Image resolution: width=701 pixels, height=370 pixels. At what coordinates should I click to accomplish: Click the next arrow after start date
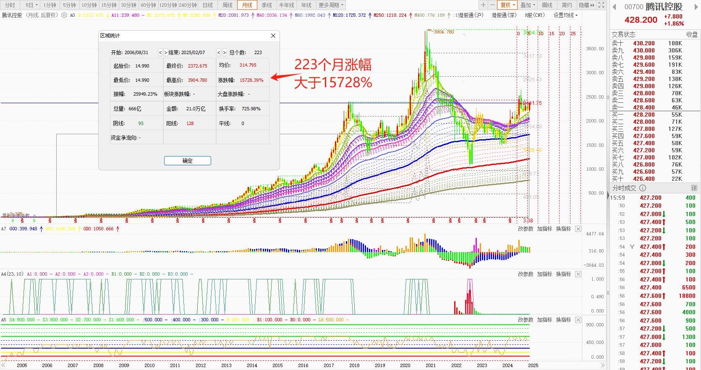tap(165, 52)
